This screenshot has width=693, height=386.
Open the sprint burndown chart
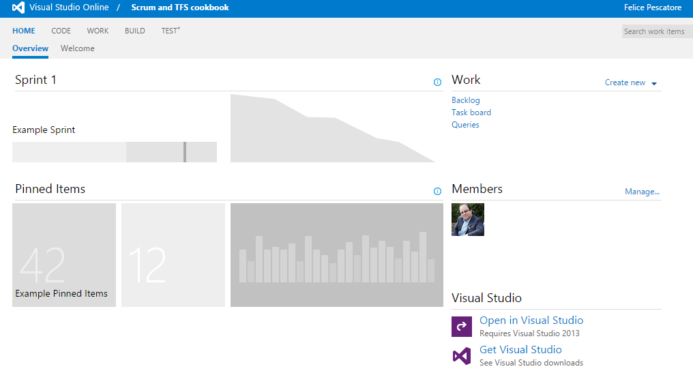click(332, 128)
